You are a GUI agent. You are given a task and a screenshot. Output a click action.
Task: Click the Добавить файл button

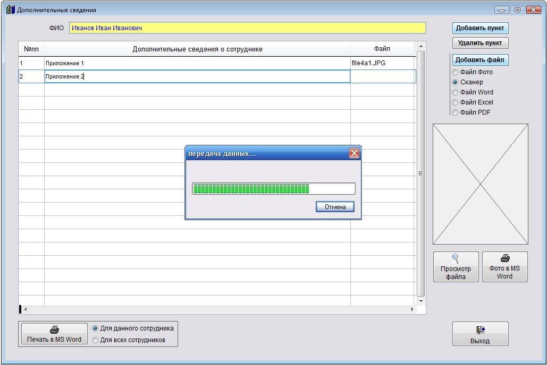[x=480, y=60]
